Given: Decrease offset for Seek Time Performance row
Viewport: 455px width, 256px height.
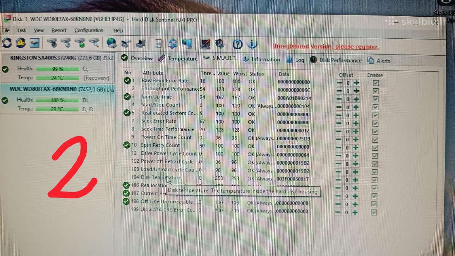Looking at the screenshot, I should tap(339, 131).
